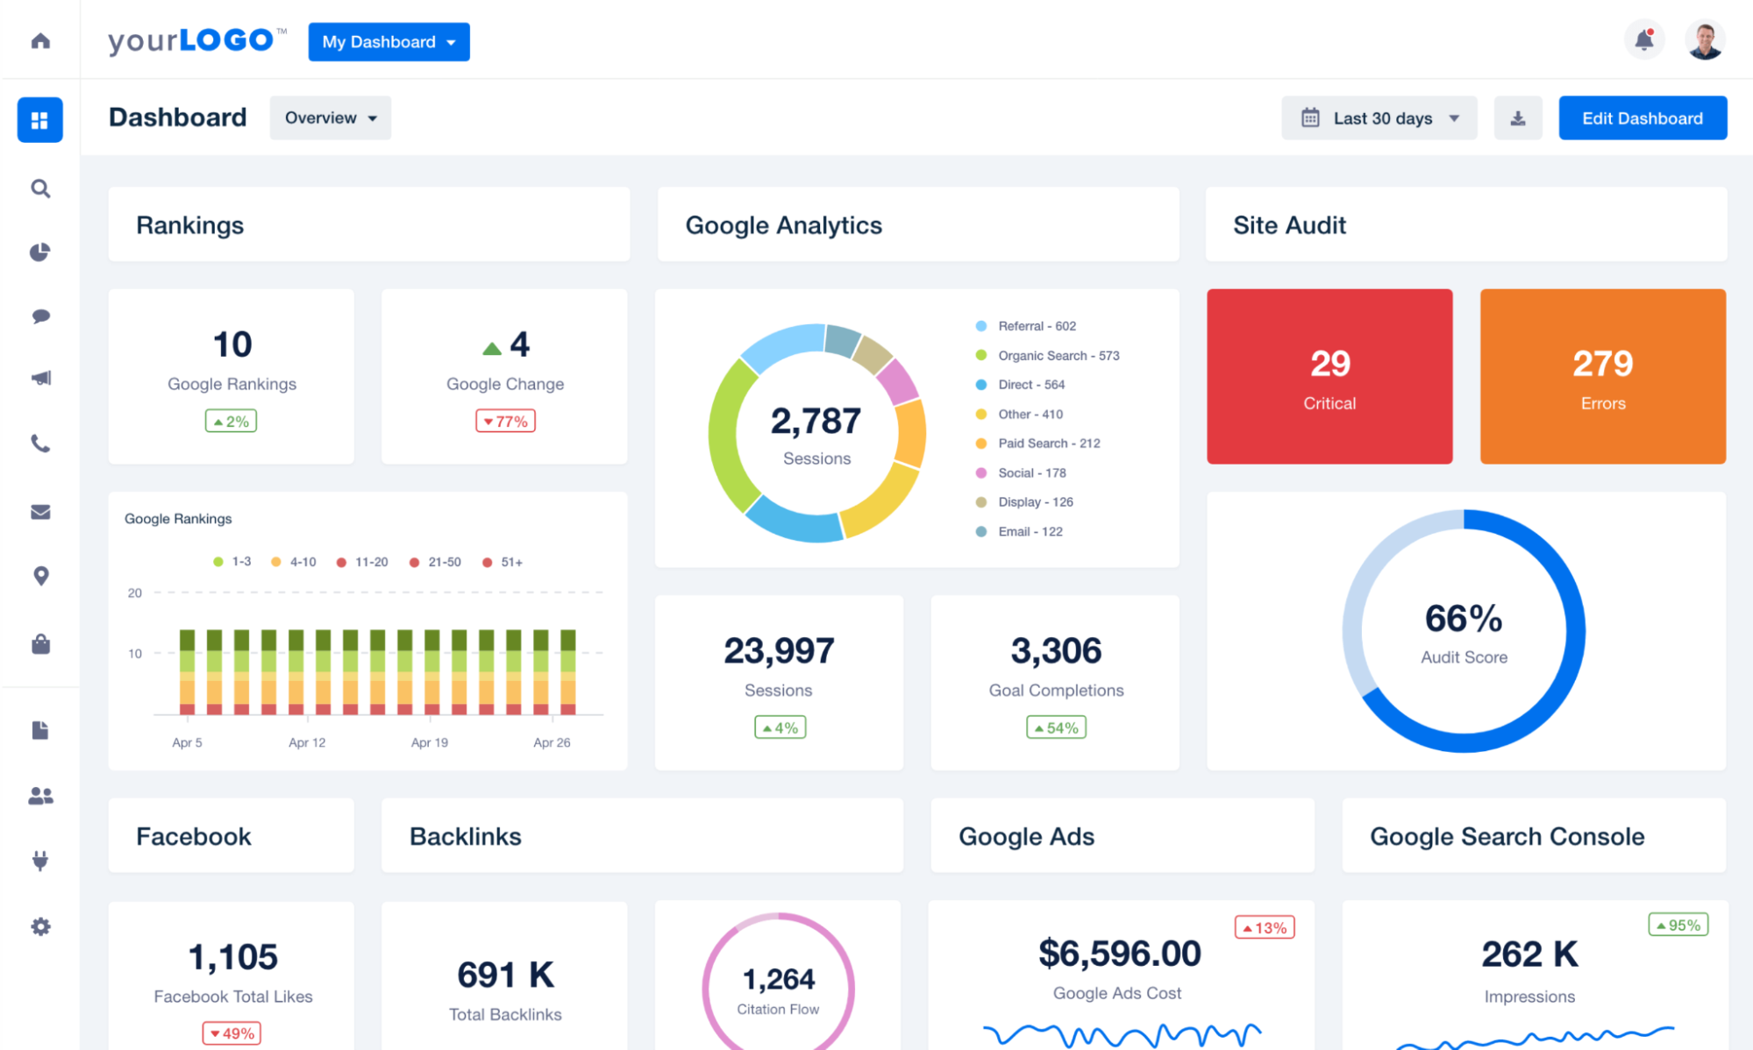Select the Facebook panel heading
1753x1050 pixels.
click(x=194, y=836)
